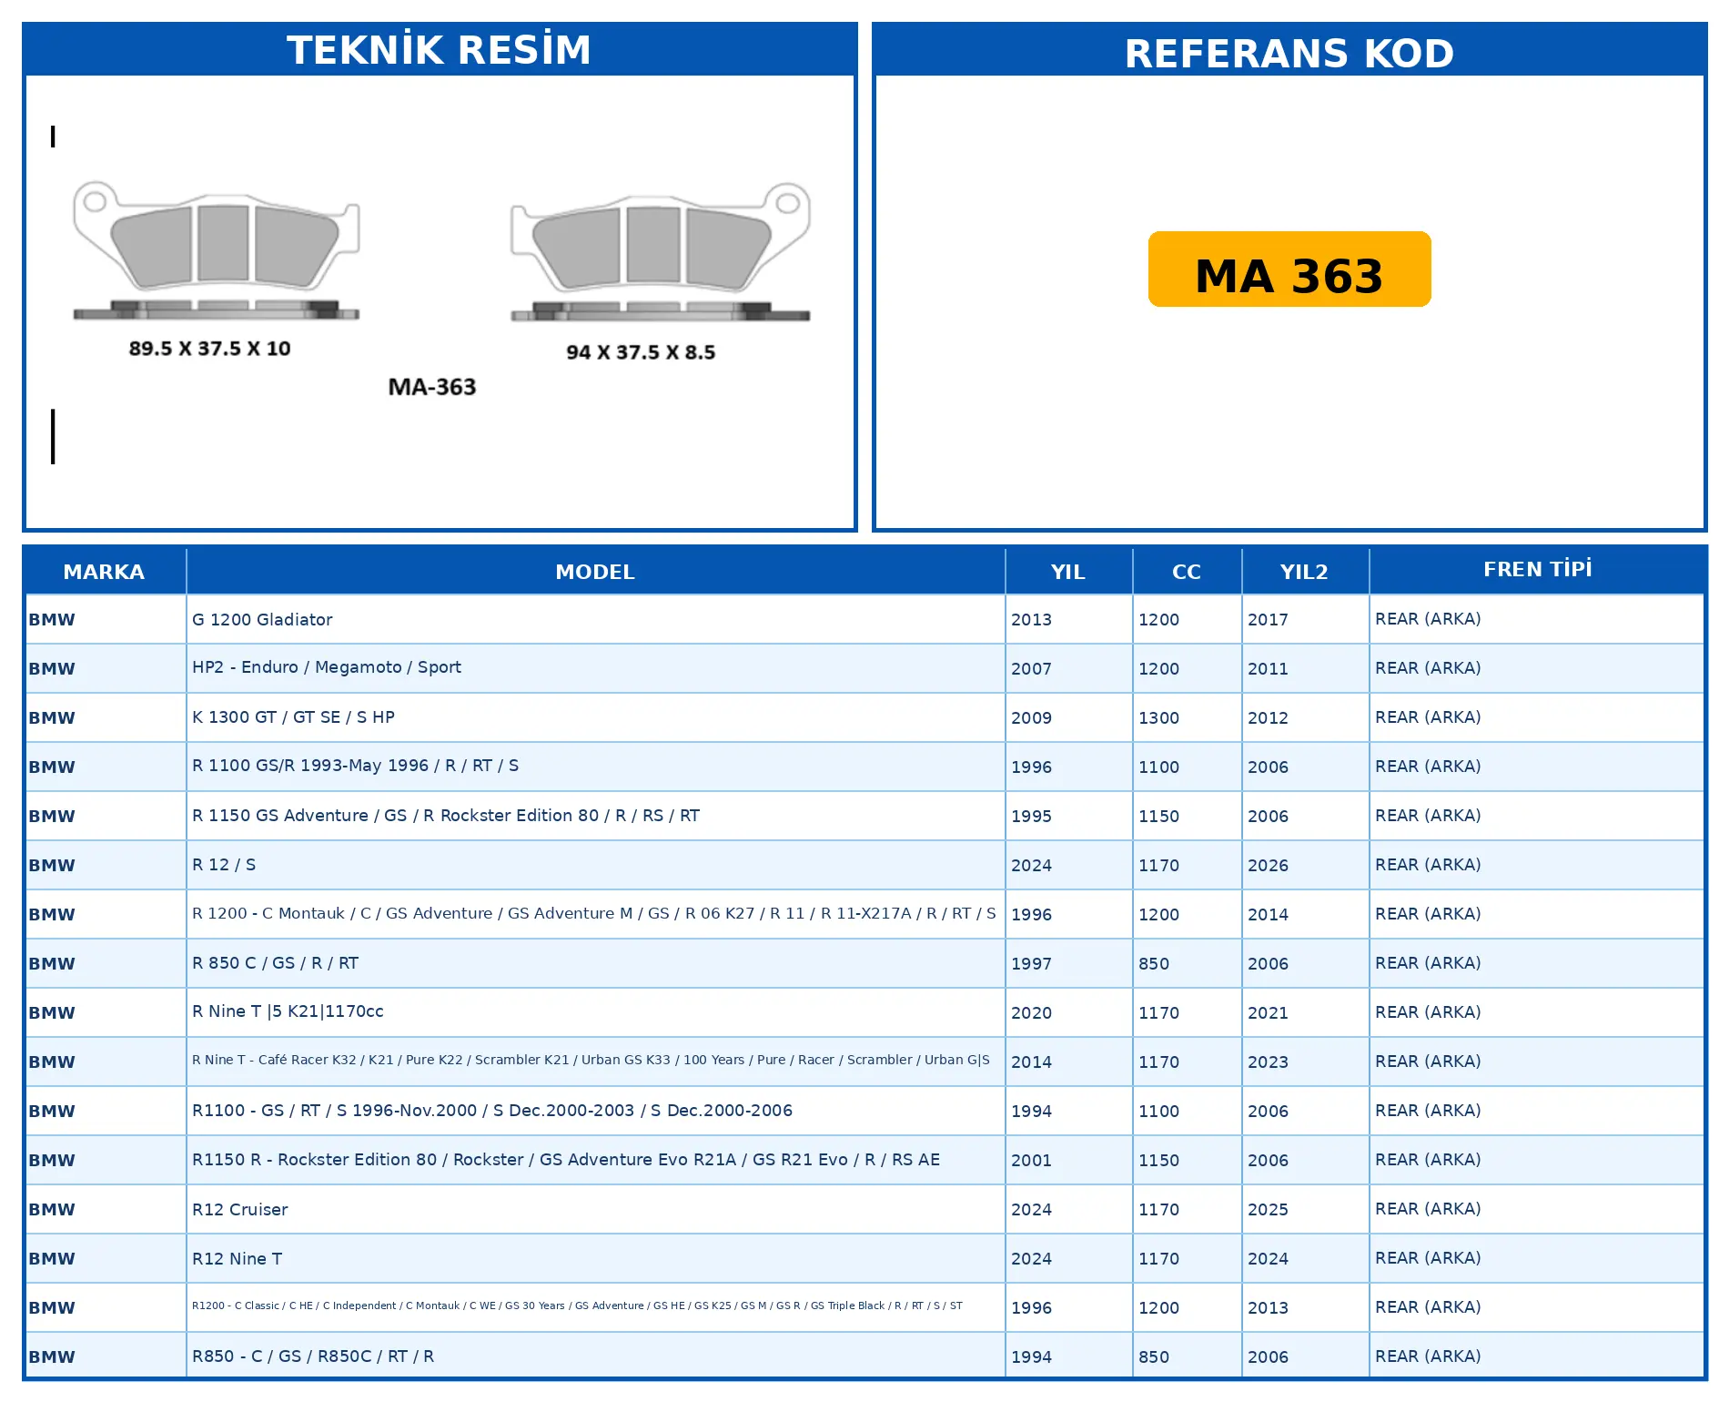Click REAR (ARKA) in the Gladiator row
This screenshot has width=1729, height=1402.
point(1428,619)
